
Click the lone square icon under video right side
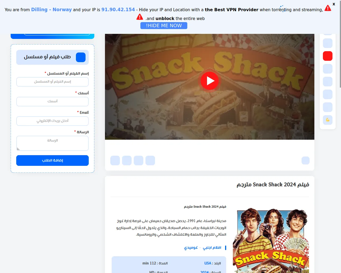[x=306, y=160]
